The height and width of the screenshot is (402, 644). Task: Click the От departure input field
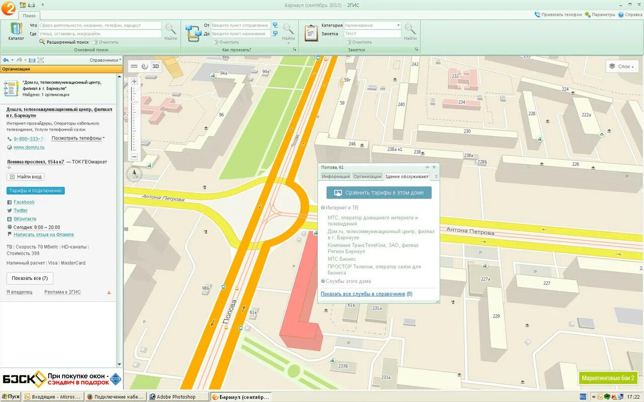click(x=240, y=25)
